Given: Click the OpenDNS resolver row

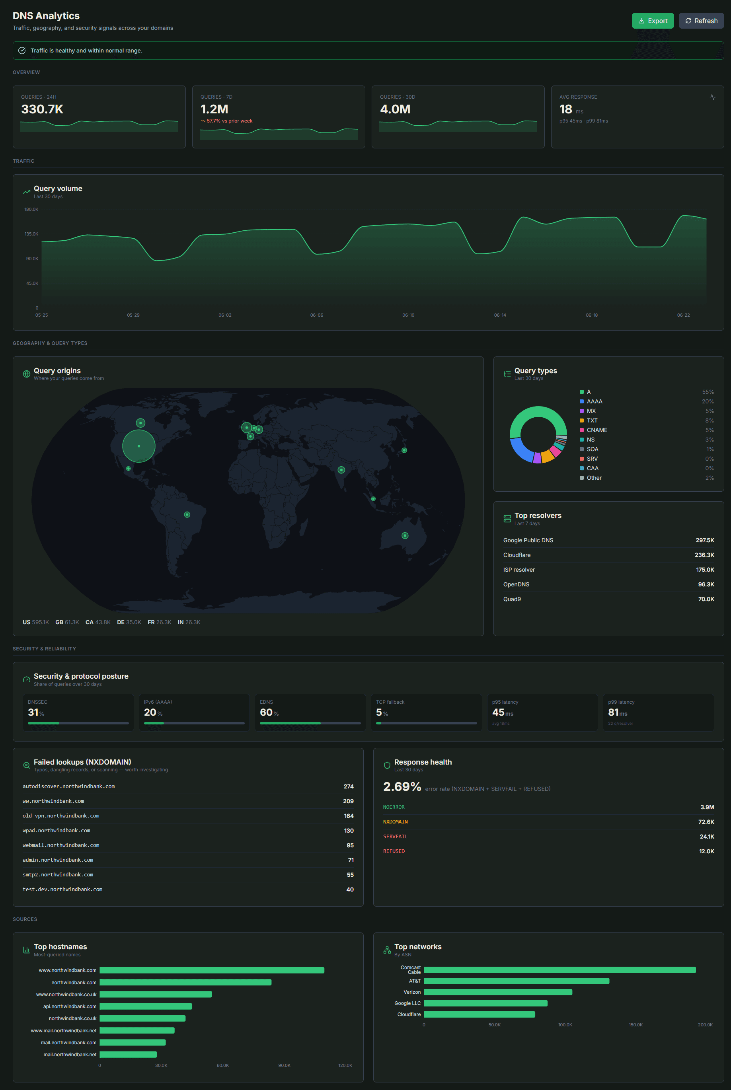Looking at the screenshot, I should (608, 584).
